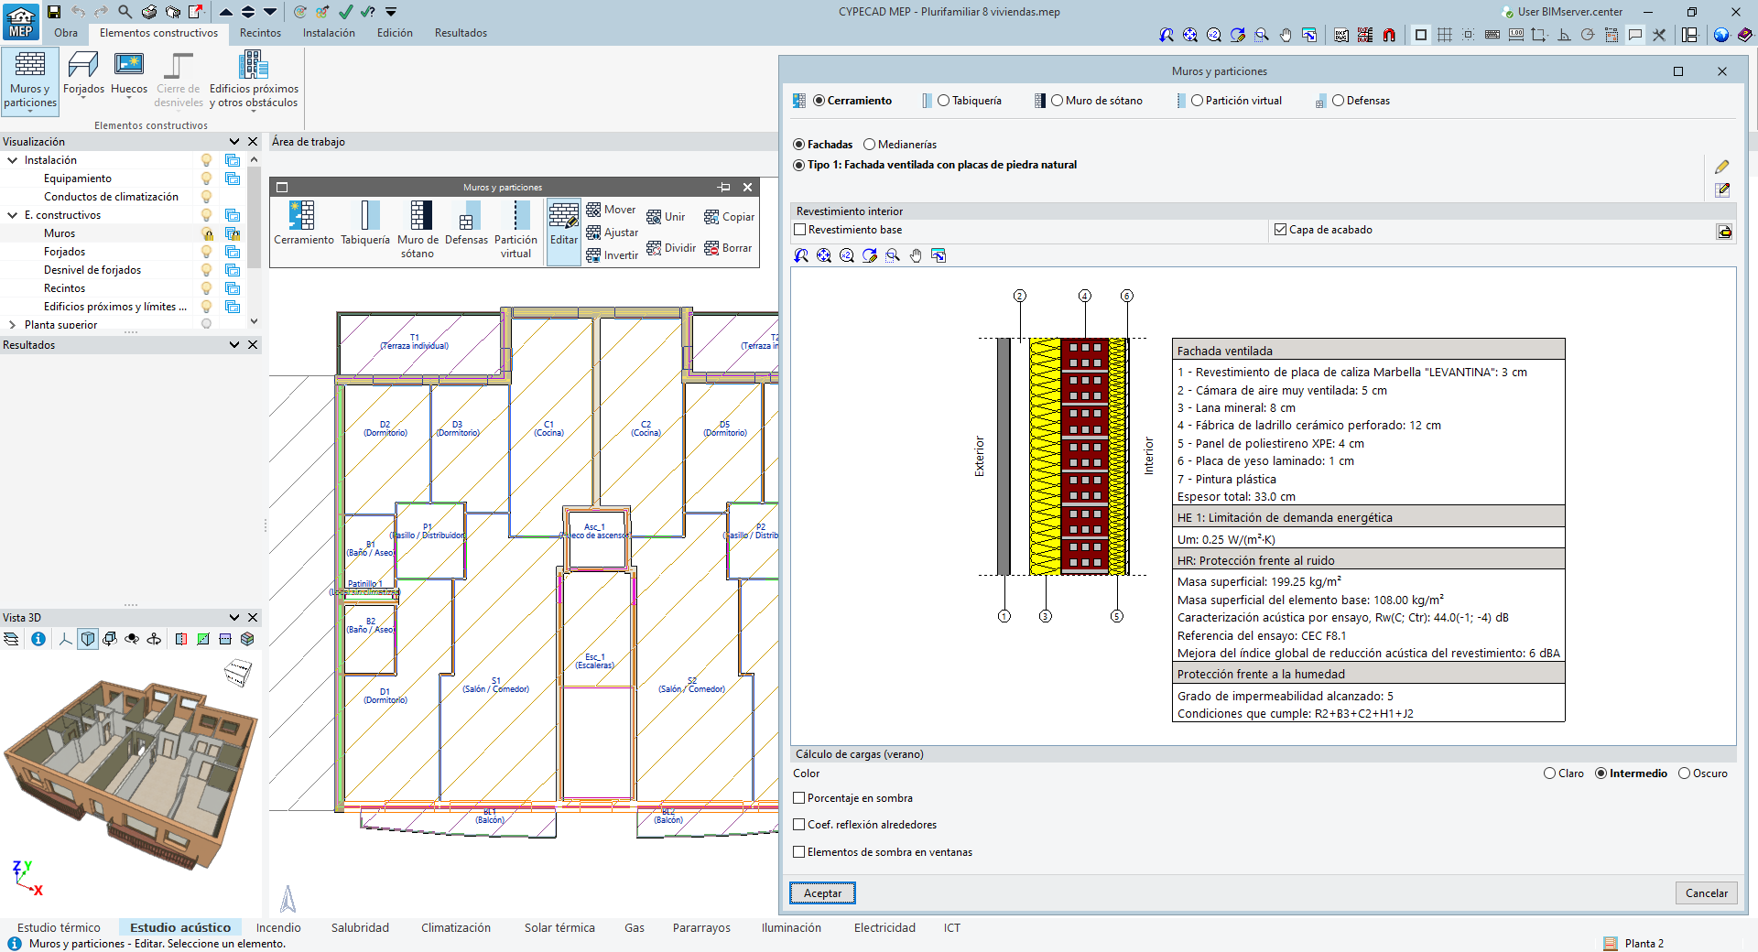Image resolution: width=1758 pixels, height=952 pixels.
Task: Expand the Planta superior tree node
Action: 13,325
